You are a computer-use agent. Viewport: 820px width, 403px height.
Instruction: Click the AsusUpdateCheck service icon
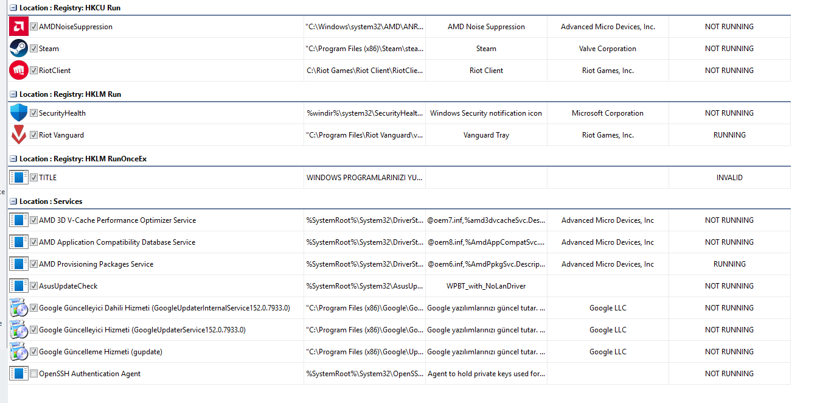point(19,286)
